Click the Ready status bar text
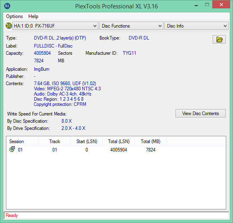Screen dimensions: 233x223 (x=12, y=215)
